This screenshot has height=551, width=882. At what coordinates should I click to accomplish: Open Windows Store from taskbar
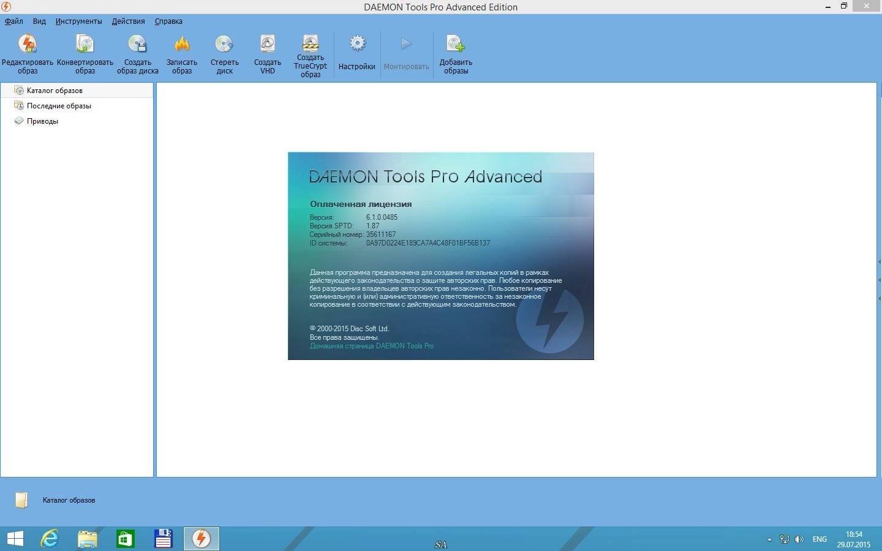click(x=125, y=539)
